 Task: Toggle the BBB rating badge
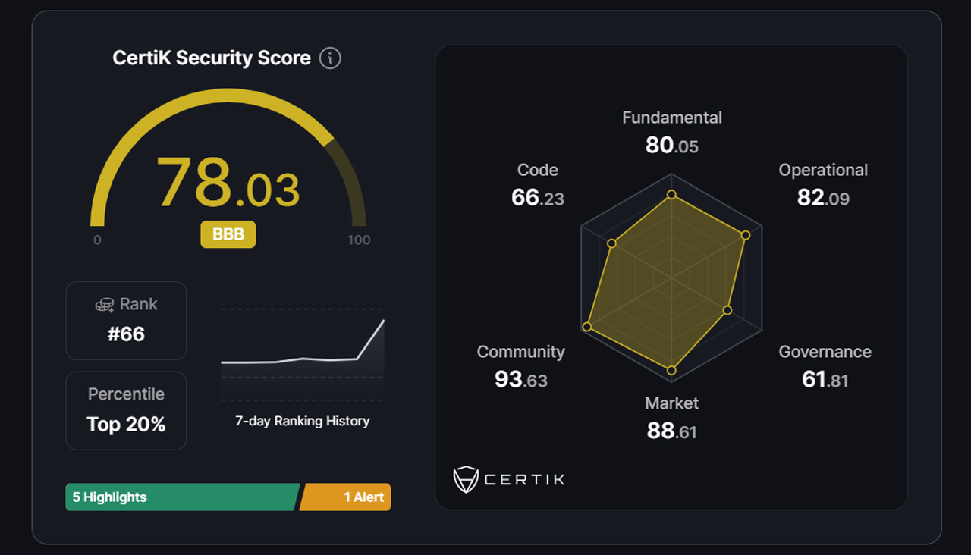coord(228,235)
